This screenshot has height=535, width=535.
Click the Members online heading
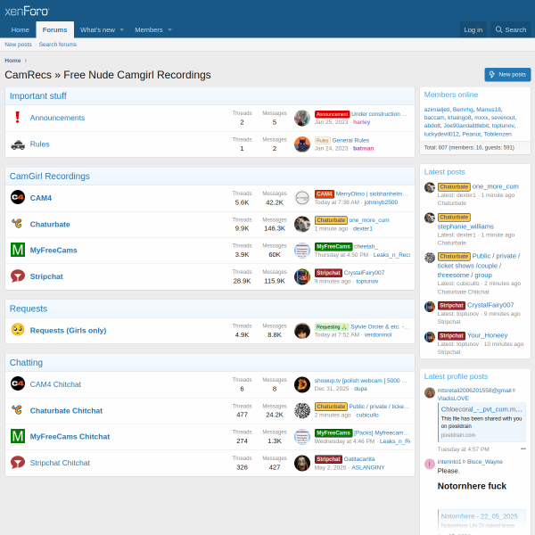(450, 95)
